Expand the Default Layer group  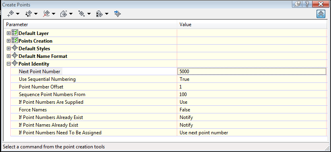tap(8, 33)
